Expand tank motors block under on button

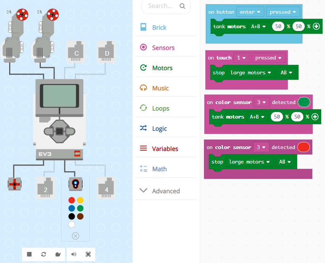tap(316, 26)
